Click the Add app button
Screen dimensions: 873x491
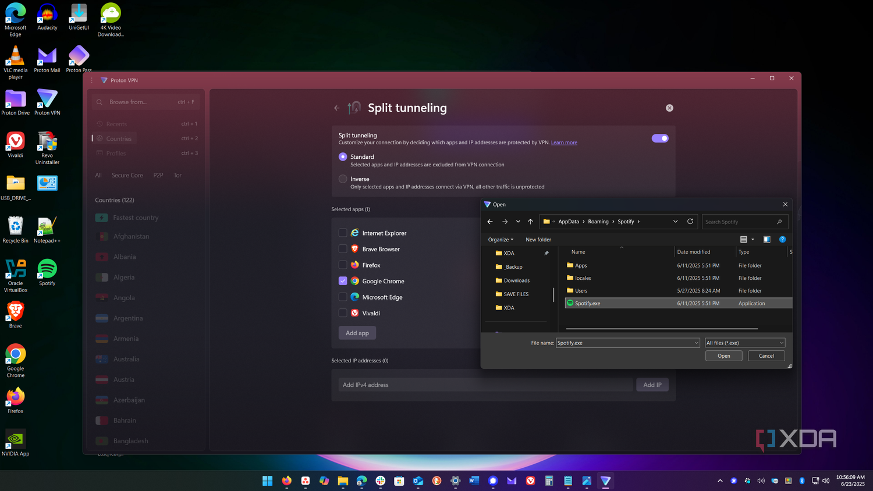point(357,333)
